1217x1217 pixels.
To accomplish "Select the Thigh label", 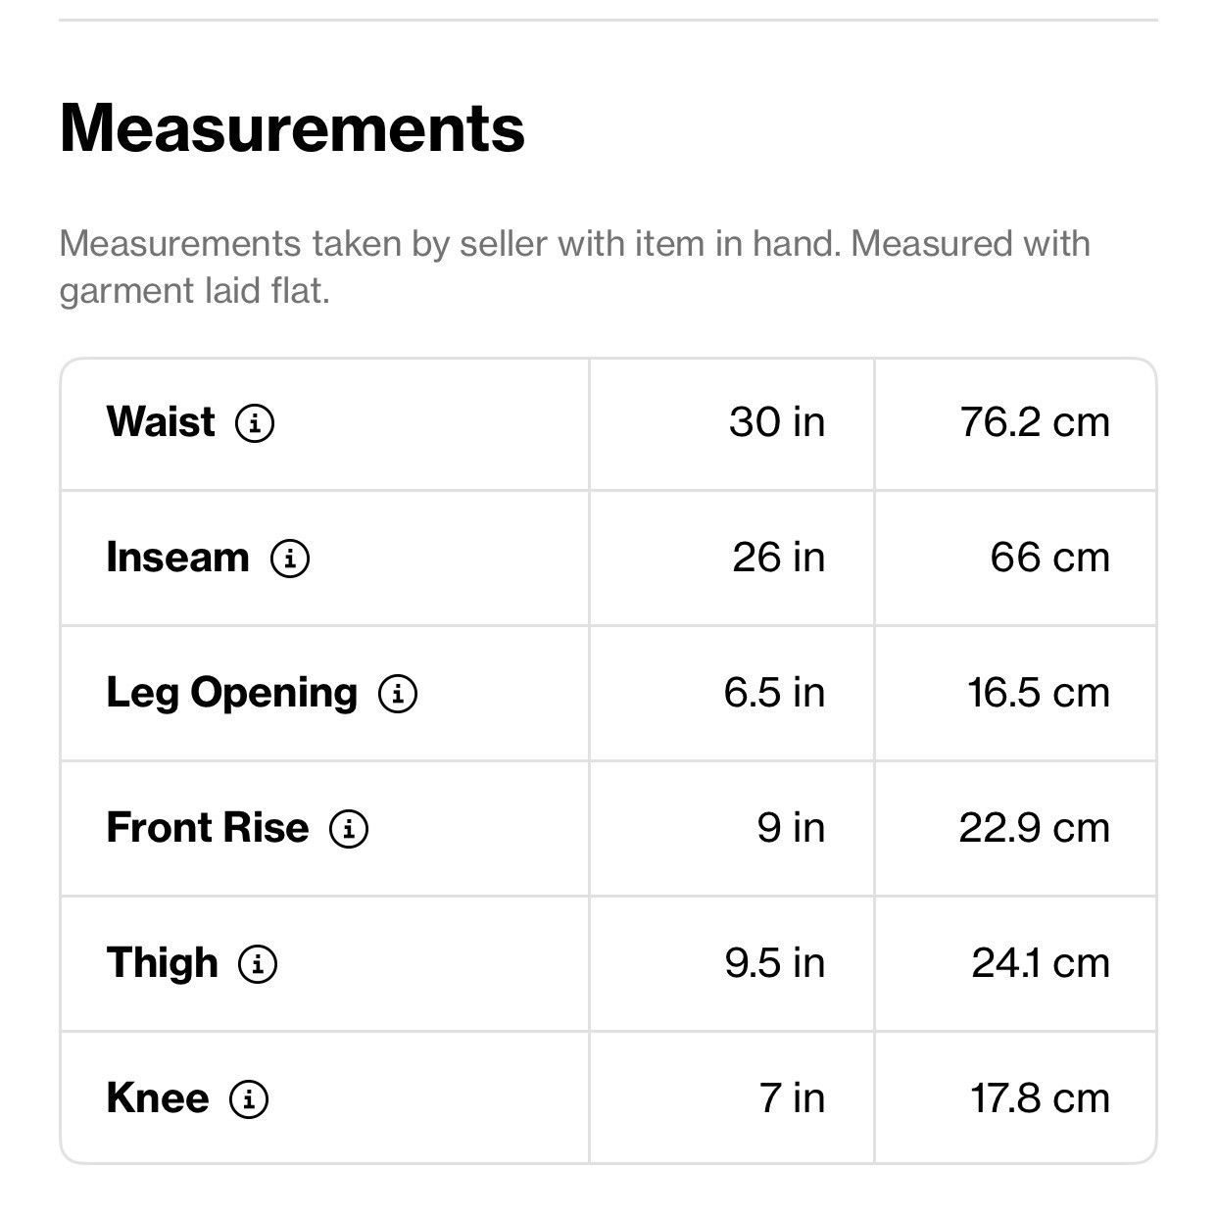I will (x=162, y=965).
